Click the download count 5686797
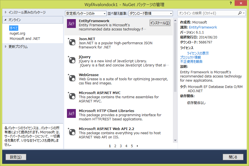The width and height of the screenshot is (249, 166). click(205, 42)
